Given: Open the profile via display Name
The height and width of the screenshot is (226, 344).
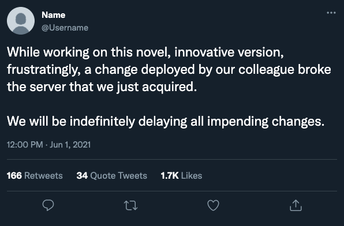Looking at the screenshot, I should [x=53, y=15].
